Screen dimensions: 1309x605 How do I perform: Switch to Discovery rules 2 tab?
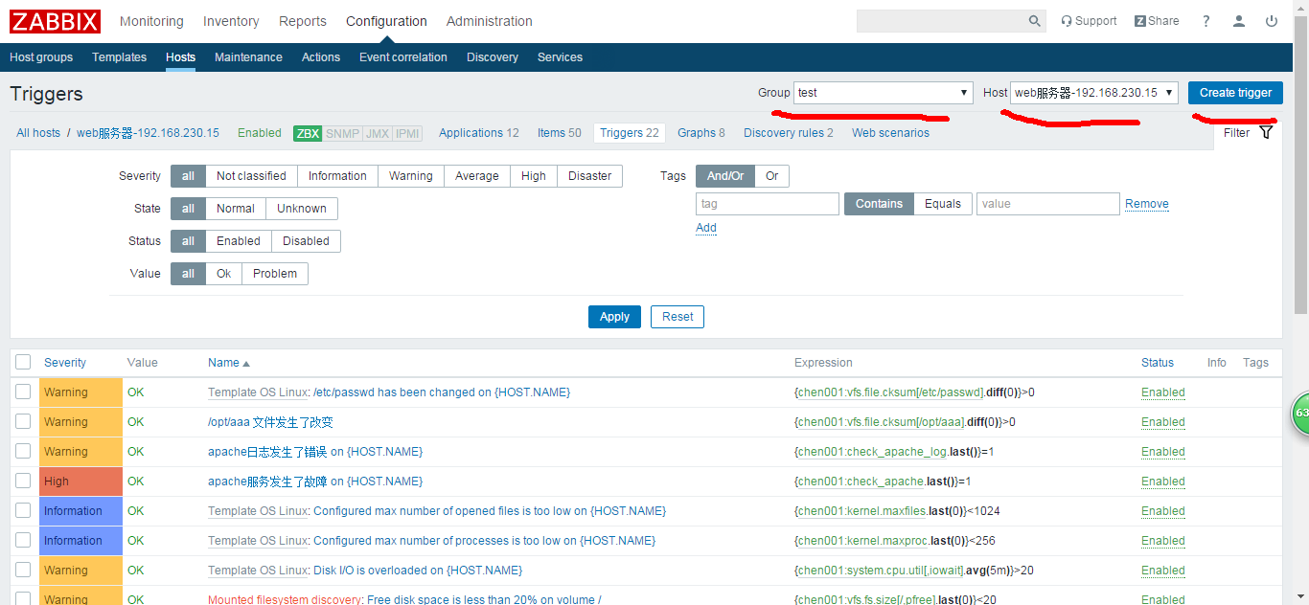(789, 133)
